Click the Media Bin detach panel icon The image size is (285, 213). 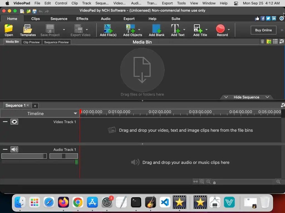[x=282, y=42]
